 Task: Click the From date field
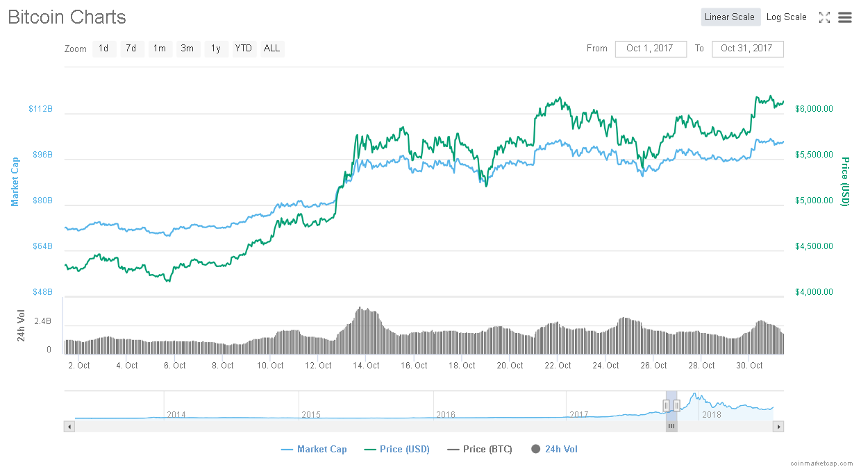coord(650,49)
